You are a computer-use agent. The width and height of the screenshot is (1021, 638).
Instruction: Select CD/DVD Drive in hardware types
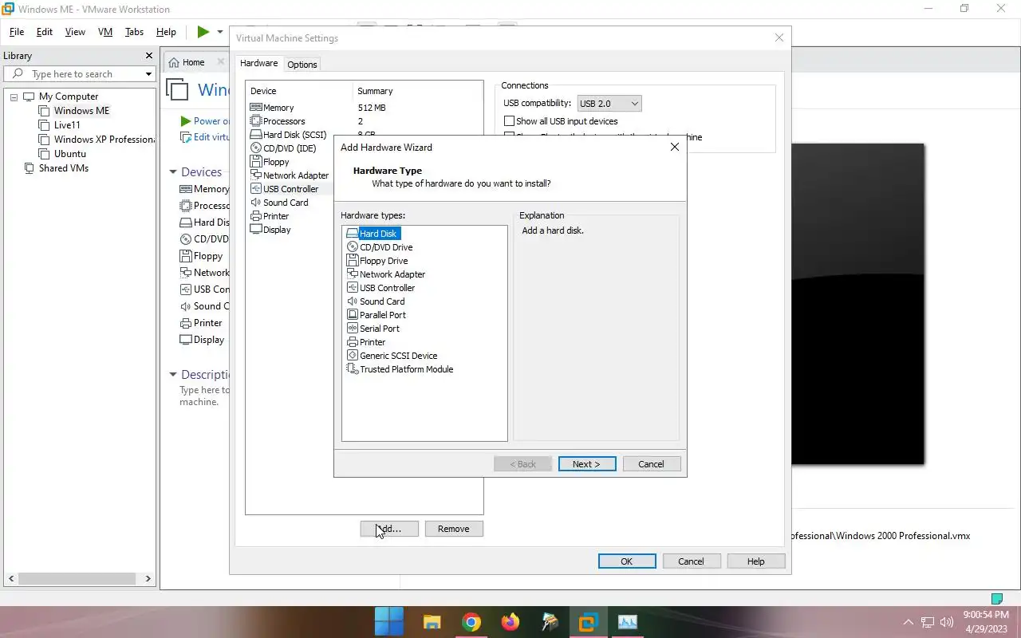pyautogui.click(x=380, y=247)
